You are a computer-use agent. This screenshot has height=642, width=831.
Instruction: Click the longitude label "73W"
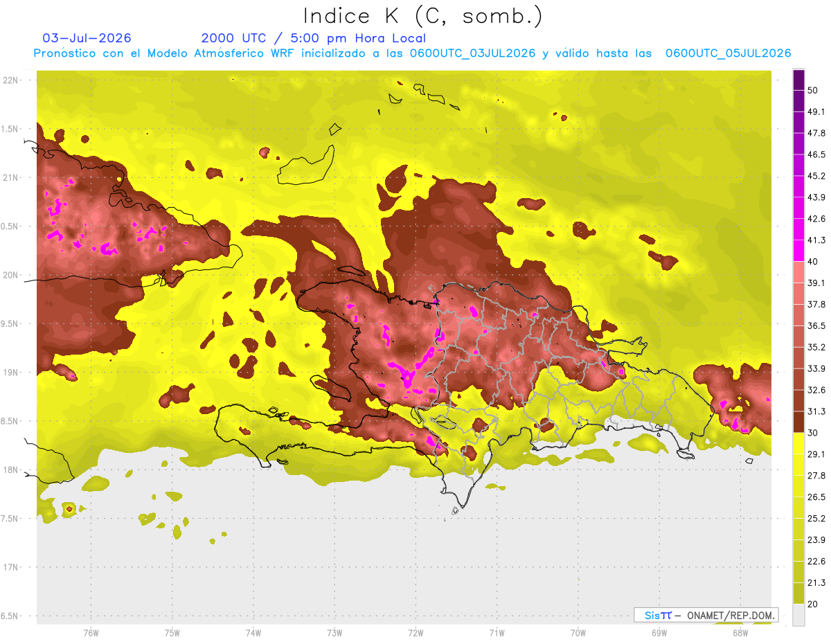(x=334, y=632)
